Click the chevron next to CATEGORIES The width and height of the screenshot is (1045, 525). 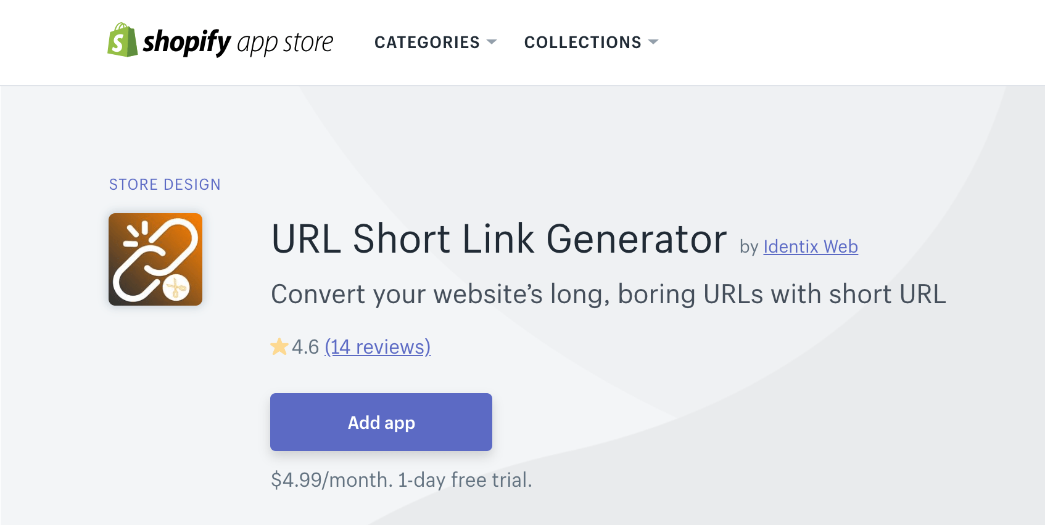click(492, 42)
